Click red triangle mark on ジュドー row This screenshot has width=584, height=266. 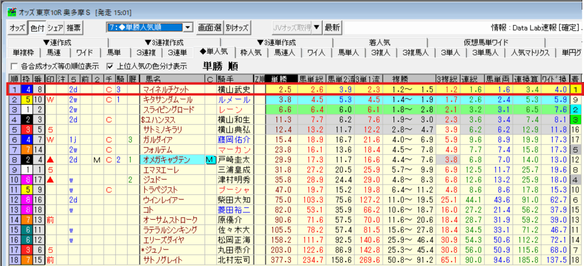click(x=50, y=180)
